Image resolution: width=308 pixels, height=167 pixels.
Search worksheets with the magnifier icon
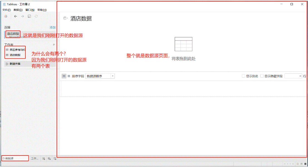click(x=54, y=45)
